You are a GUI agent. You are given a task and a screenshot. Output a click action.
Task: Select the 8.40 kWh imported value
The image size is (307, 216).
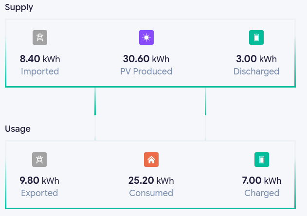40,59
